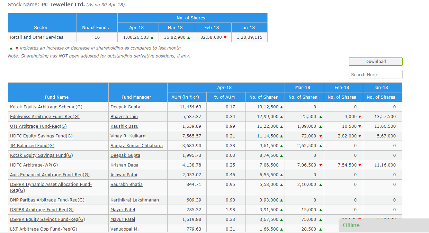Focus the Search Here input field
429x233 pixels.
click(x=375, y=74)
